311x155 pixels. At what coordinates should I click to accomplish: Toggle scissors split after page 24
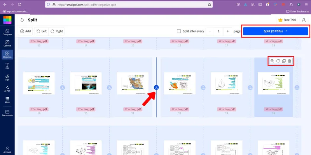[297, 88]
